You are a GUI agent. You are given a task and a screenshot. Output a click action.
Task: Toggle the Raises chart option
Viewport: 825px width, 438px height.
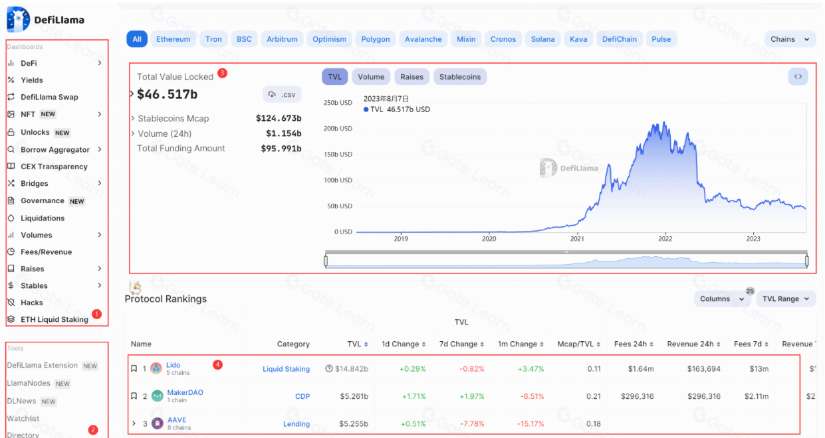click(x=412, y=77)
